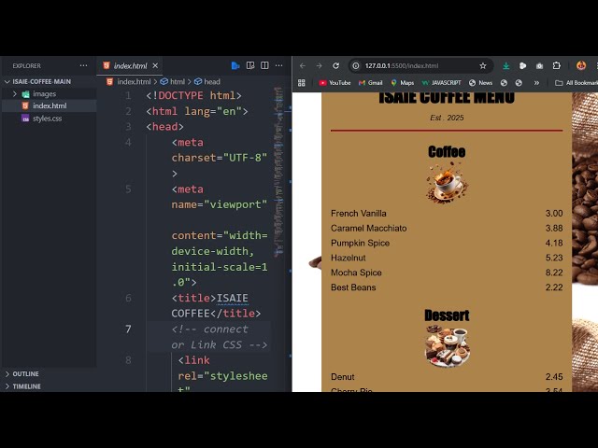Screen dimensions: 598x448
Task: Open Explorer panel more actions menu
Action: (83, 65)
